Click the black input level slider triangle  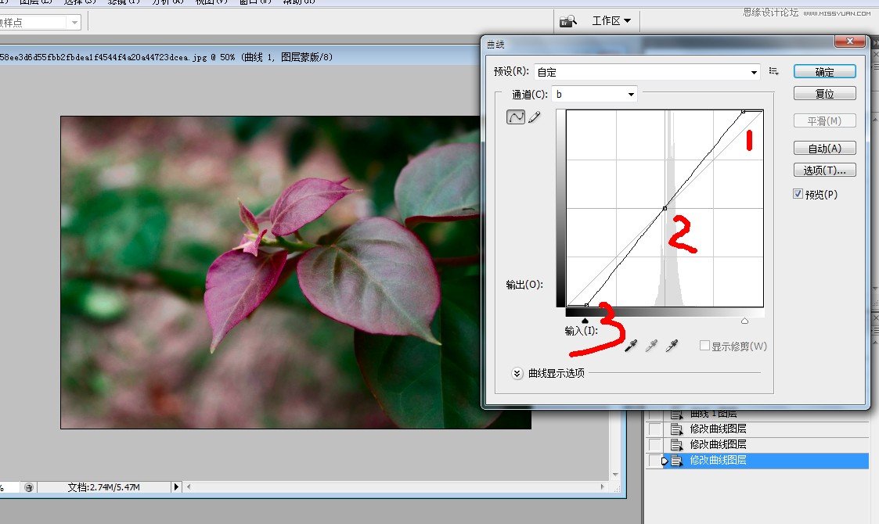point(585,321)
